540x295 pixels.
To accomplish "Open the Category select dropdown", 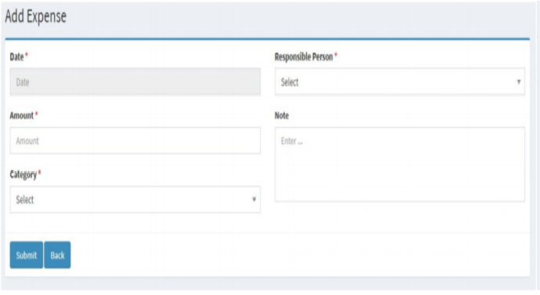I will point(135,200).
